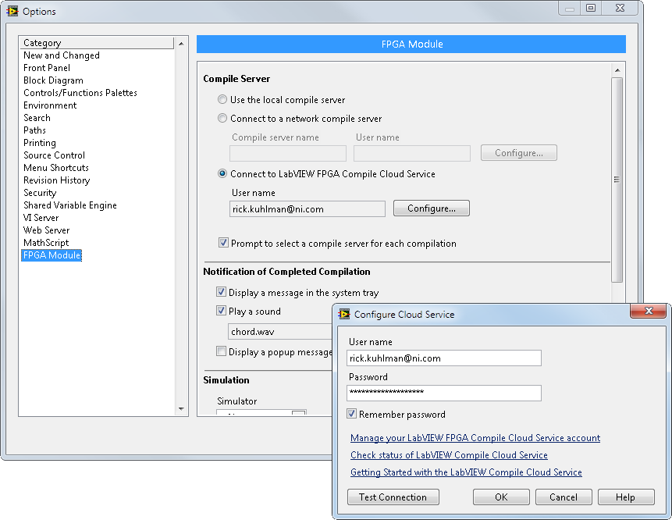The width and height of the screenshot is (672, 520).
Task: Open 'Check status of LabVIEW Compile Cloud Service' link
Action: point(449,455)
